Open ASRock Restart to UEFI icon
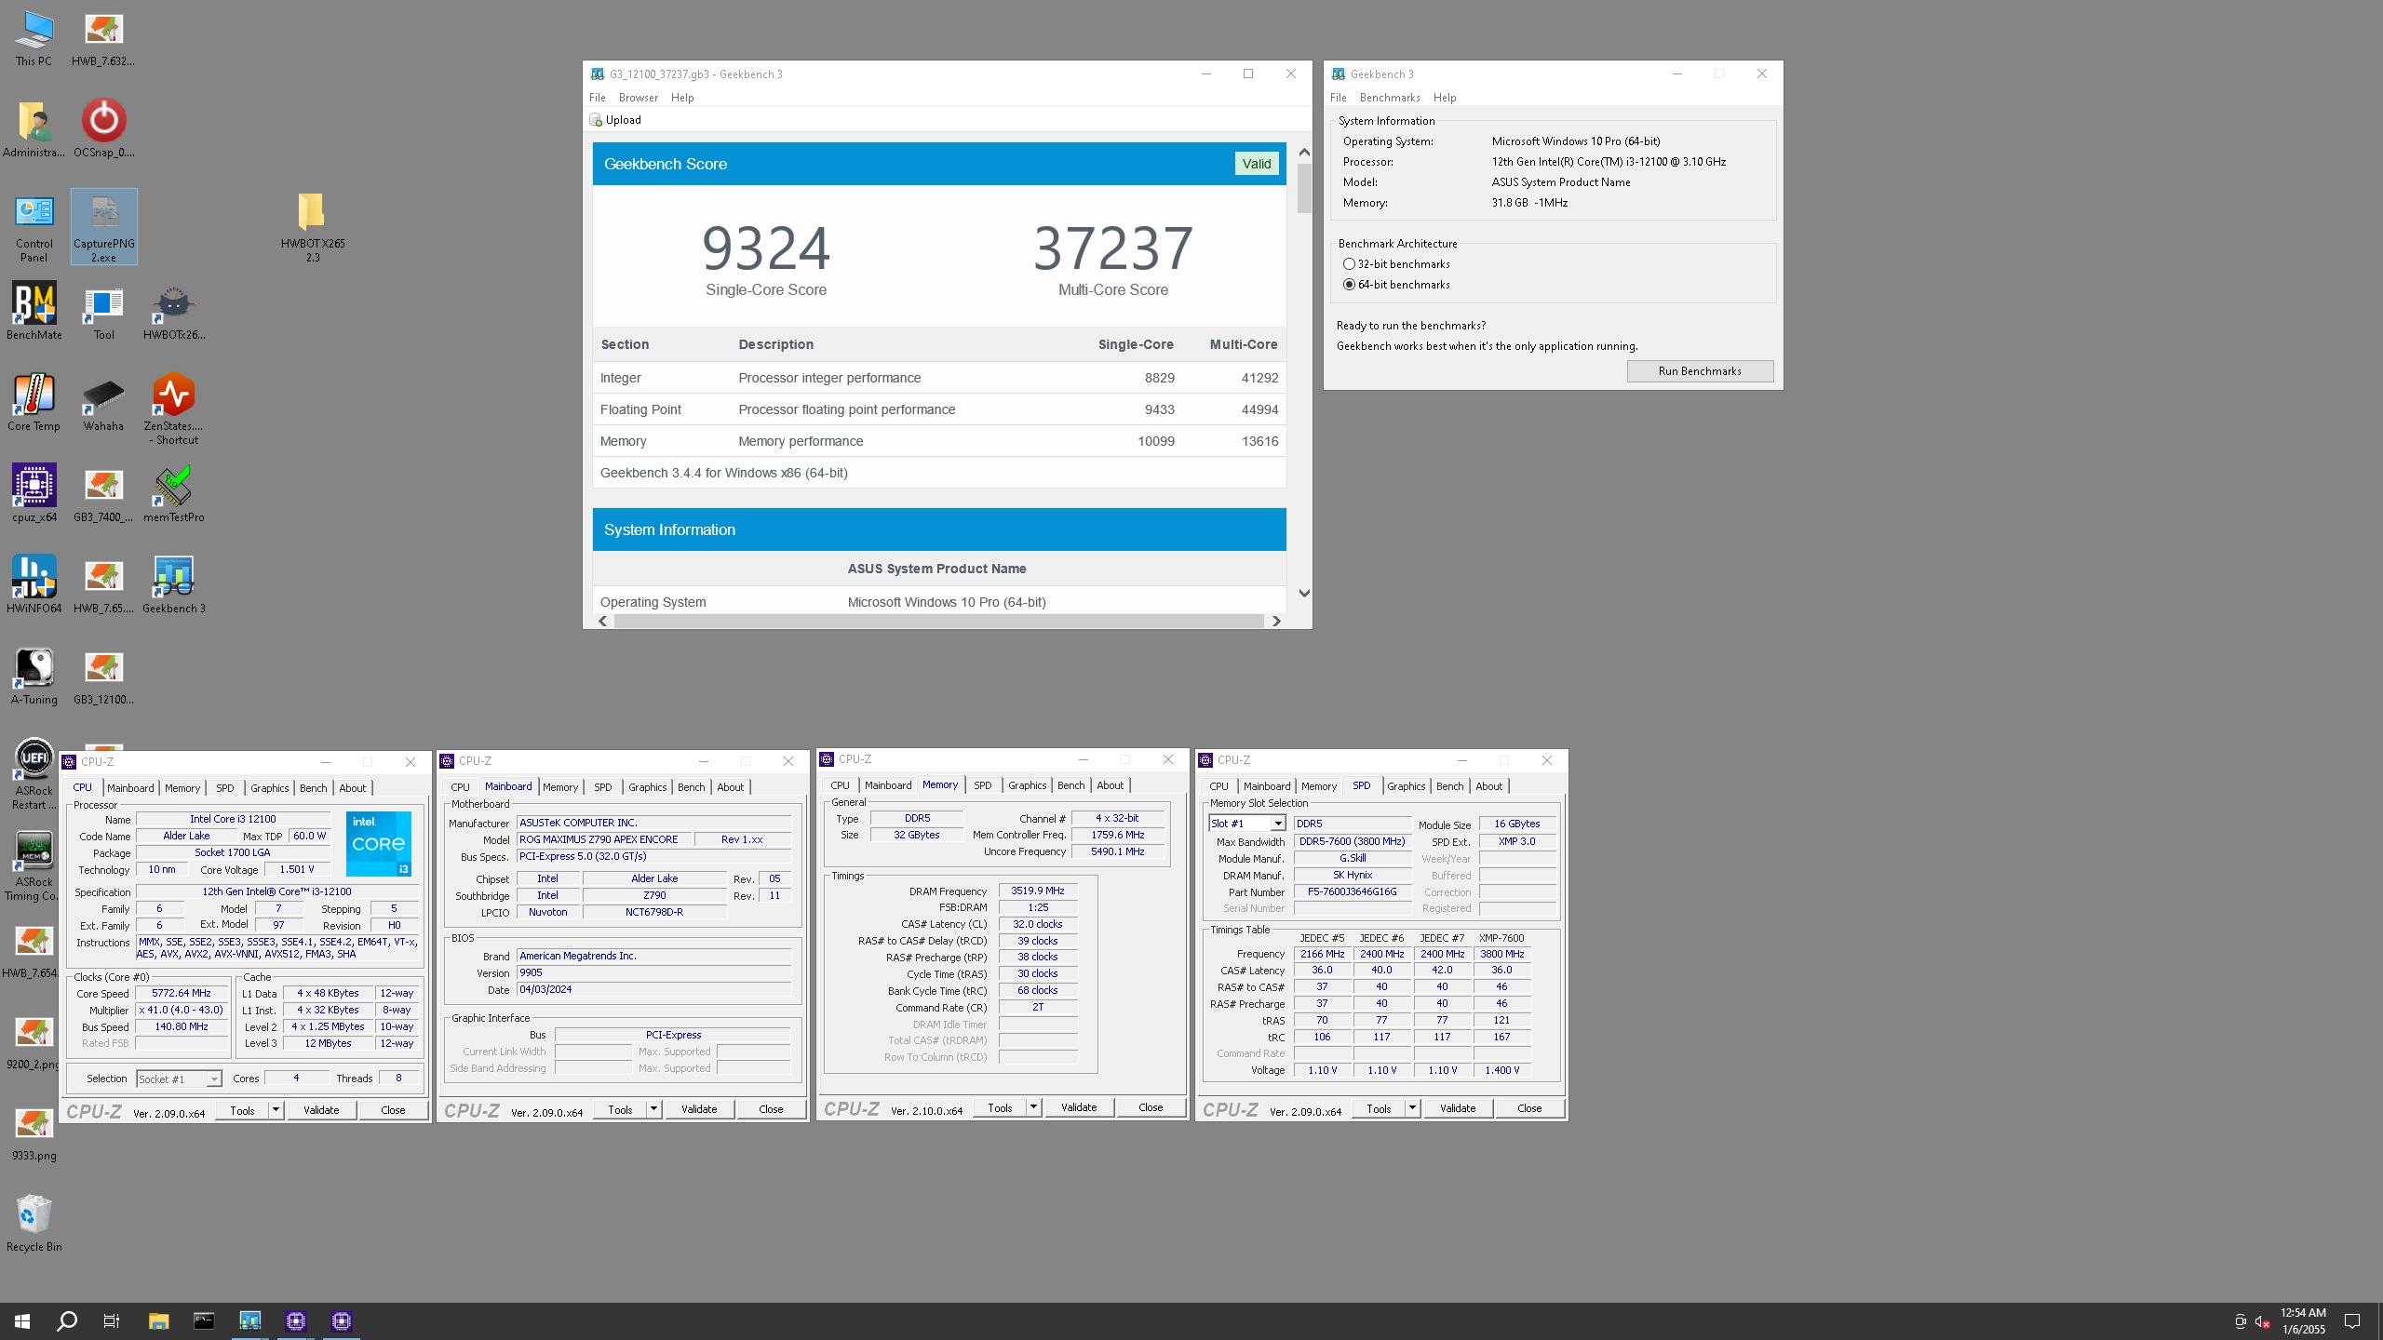The image size is (2383, 1340). [34, 774]
